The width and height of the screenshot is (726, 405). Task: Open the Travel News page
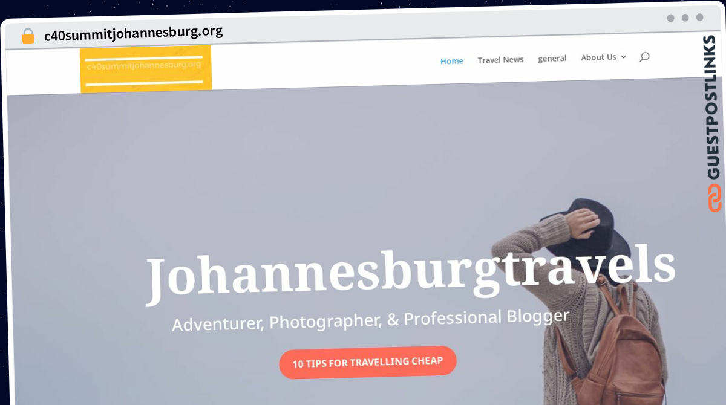click(x=500, y=60)
